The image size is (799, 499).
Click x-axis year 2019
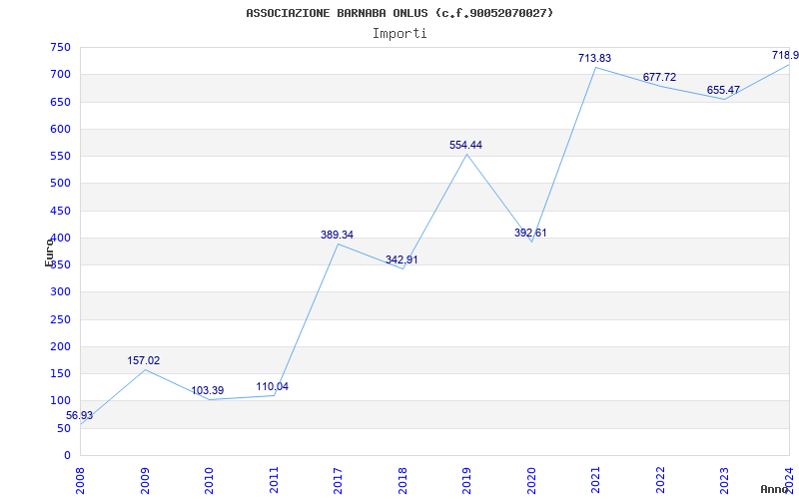click(x=467, y=481)
